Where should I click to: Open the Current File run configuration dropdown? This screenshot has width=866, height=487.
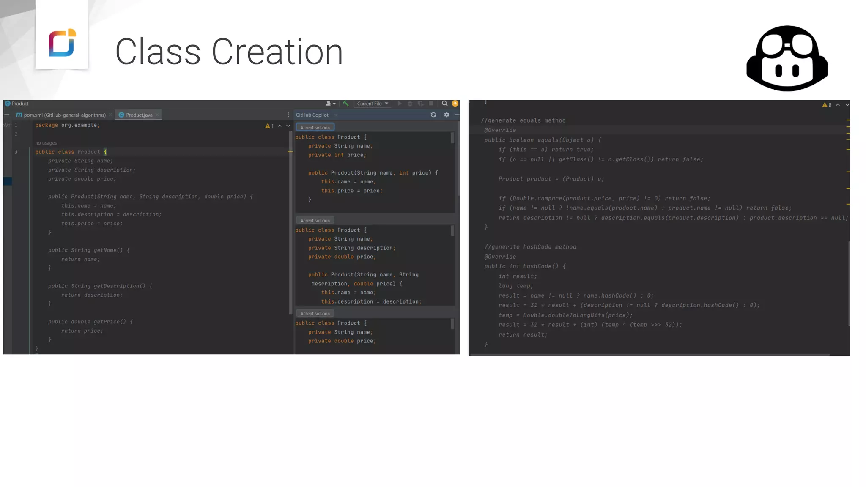point(372,104)
